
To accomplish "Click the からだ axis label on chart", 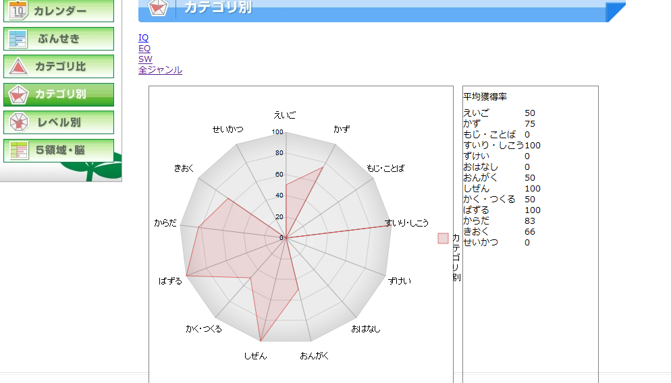I will pyautogui.click(x=165, y=223).
